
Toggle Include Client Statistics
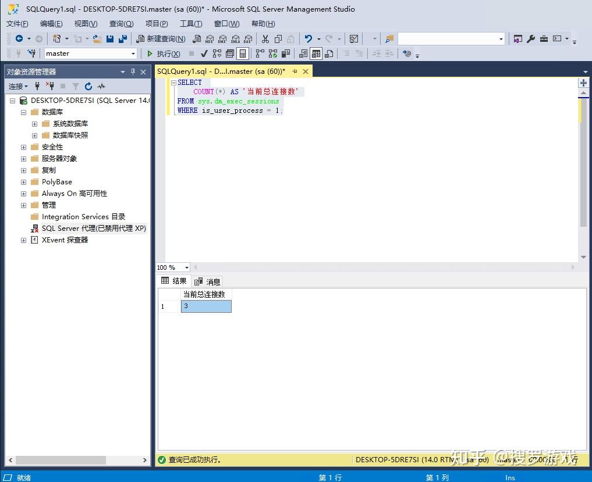(x=286, y=53)
